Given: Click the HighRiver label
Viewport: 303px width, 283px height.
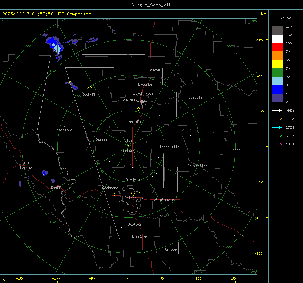Looking at the screenshot, I should (140, 236).
